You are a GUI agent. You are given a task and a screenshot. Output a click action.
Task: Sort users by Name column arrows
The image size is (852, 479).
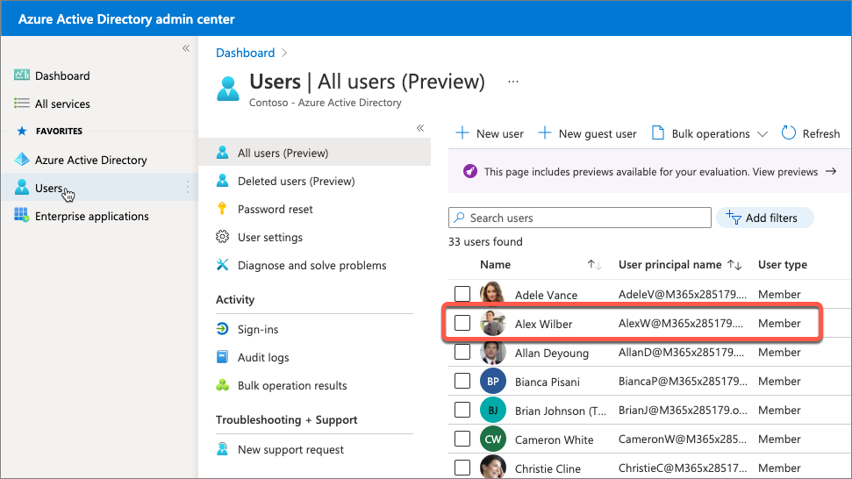tap(594, 264)
